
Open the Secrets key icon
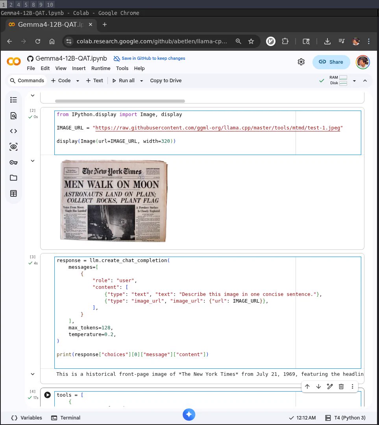pos(13,163)
